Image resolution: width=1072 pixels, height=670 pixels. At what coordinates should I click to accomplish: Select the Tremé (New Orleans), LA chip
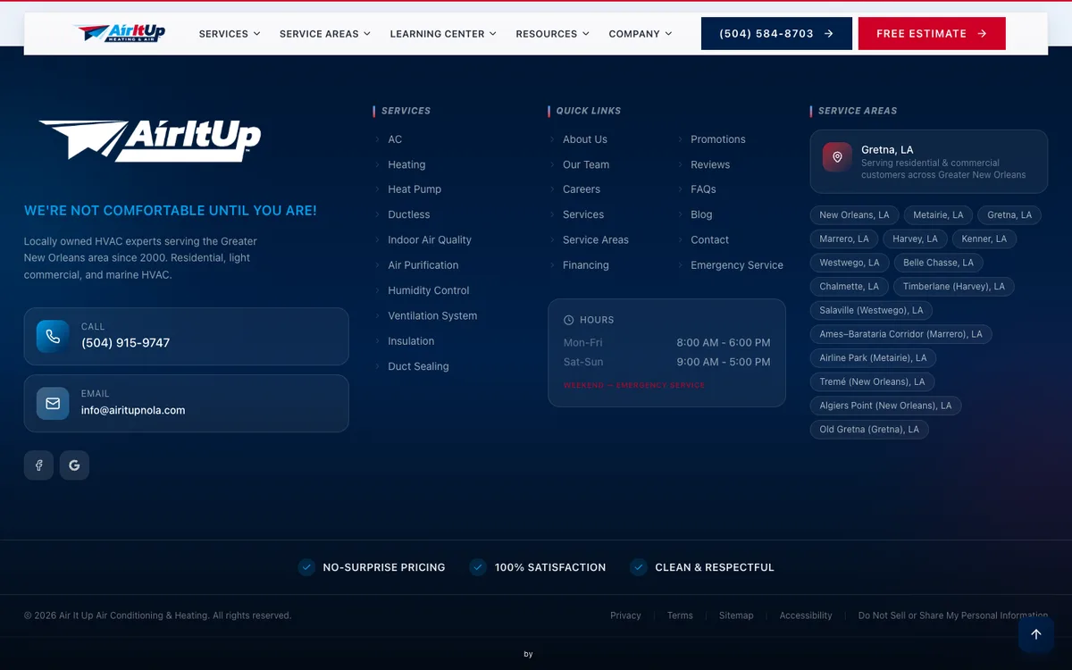pos(873,382)
